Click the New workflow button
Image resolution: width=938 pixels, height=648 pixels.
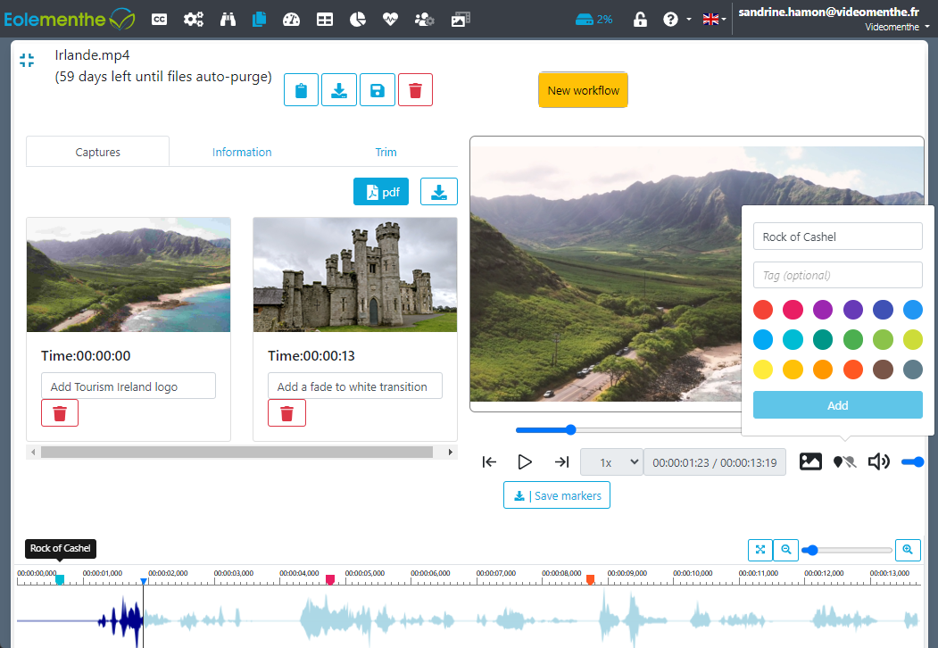(x=584, y=90)
